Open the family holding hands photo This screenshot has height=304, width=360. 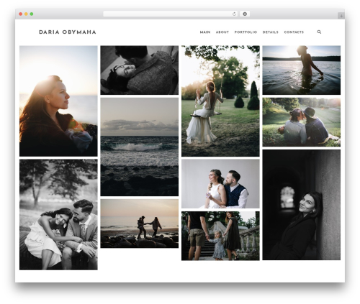click(x=220, y=236)
